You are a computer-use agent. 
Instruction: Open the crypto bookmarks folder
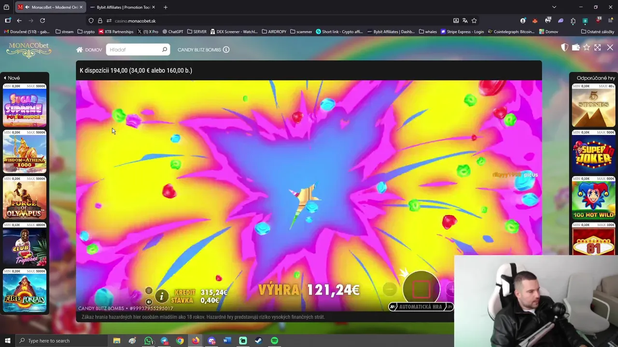click(x=85, y=32)
